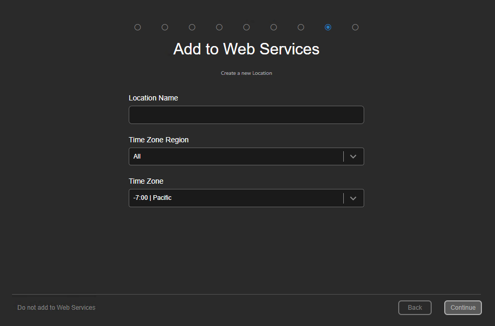The image size is (495, 326).
Task: Click the Create a new Location subtitle
Action: pos(246,73)
